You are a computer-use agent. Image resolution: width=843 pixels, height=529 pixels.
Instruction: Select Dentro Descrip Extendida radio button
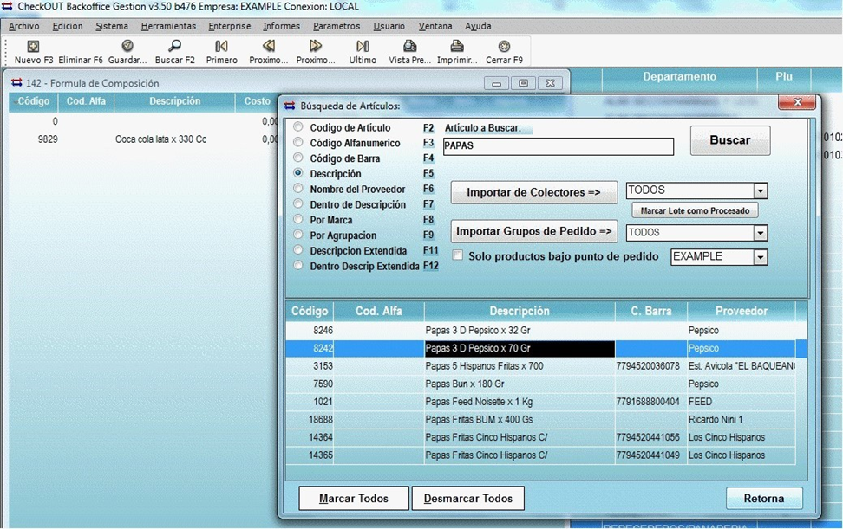click(x=297, y=265)
